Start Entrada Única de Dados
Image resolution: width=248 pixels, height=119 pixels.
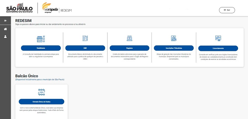[42, 102]
